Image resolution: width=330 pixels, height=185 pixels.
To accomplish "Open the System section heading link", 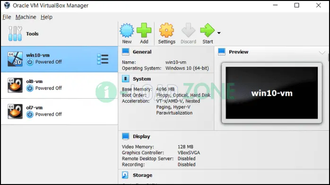I will tap(142, 79).
